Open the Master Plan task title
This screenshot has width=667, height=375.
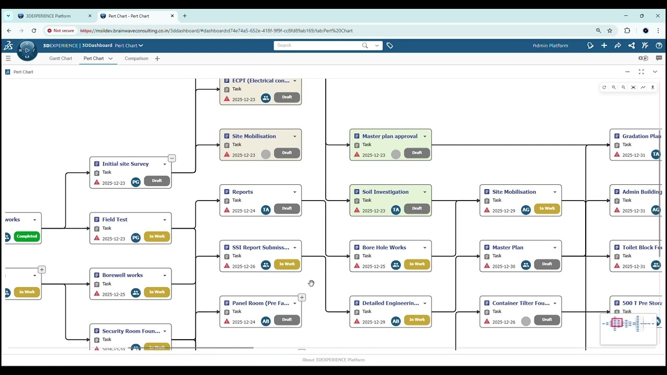coord(508,247)
